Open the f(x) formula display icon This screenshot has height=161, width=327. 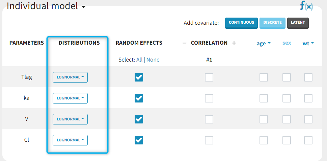306,6
